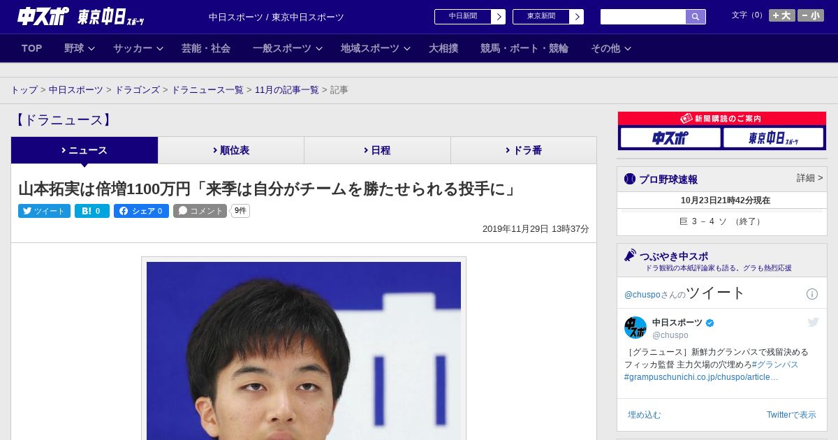Expand the 一般スポーツ navigation menu
Viewport: 838px width, 440px height.
288,48
